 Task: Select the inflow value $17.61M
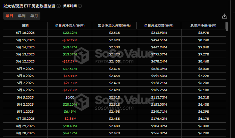[70, 69]
